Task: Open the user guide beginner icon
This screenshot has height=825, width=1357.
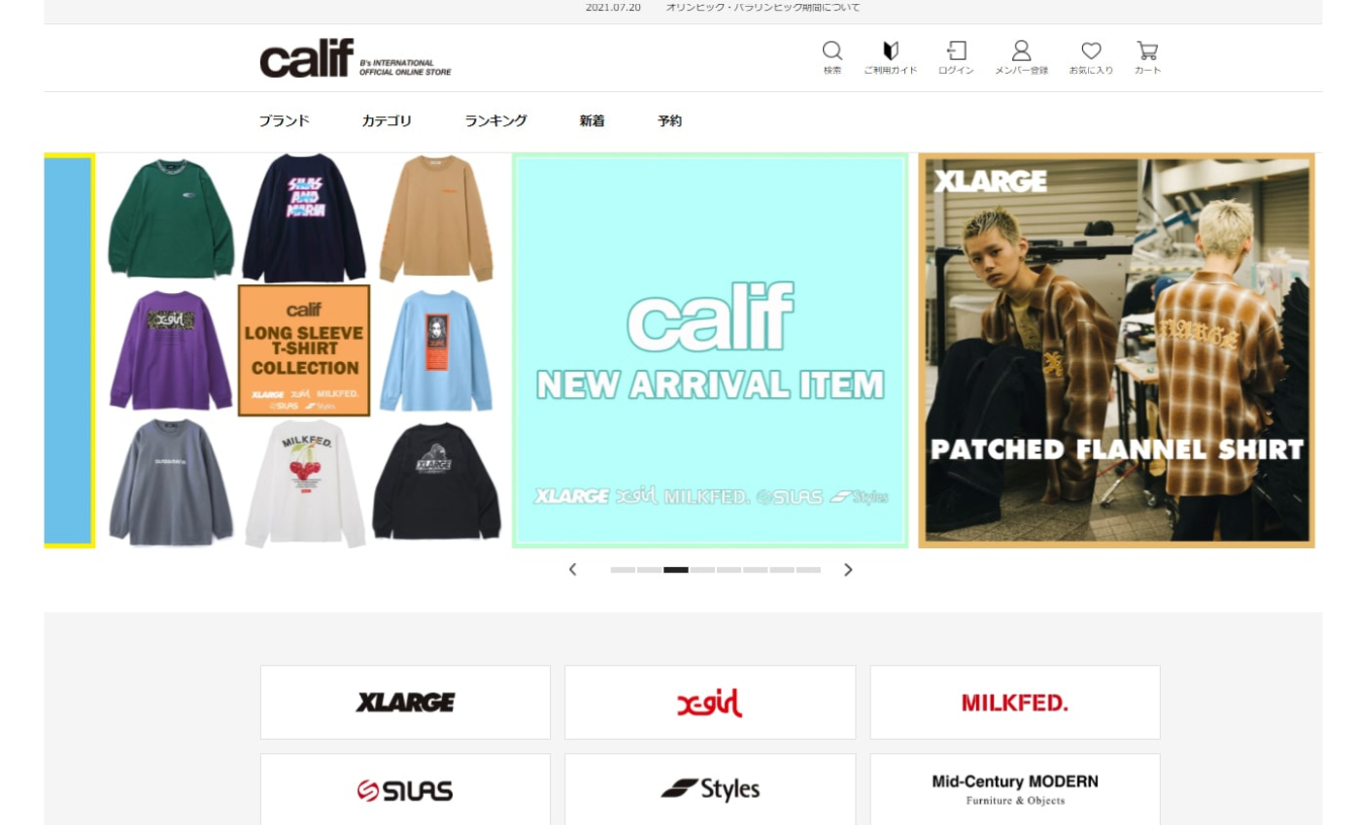Action: [890, 57]
